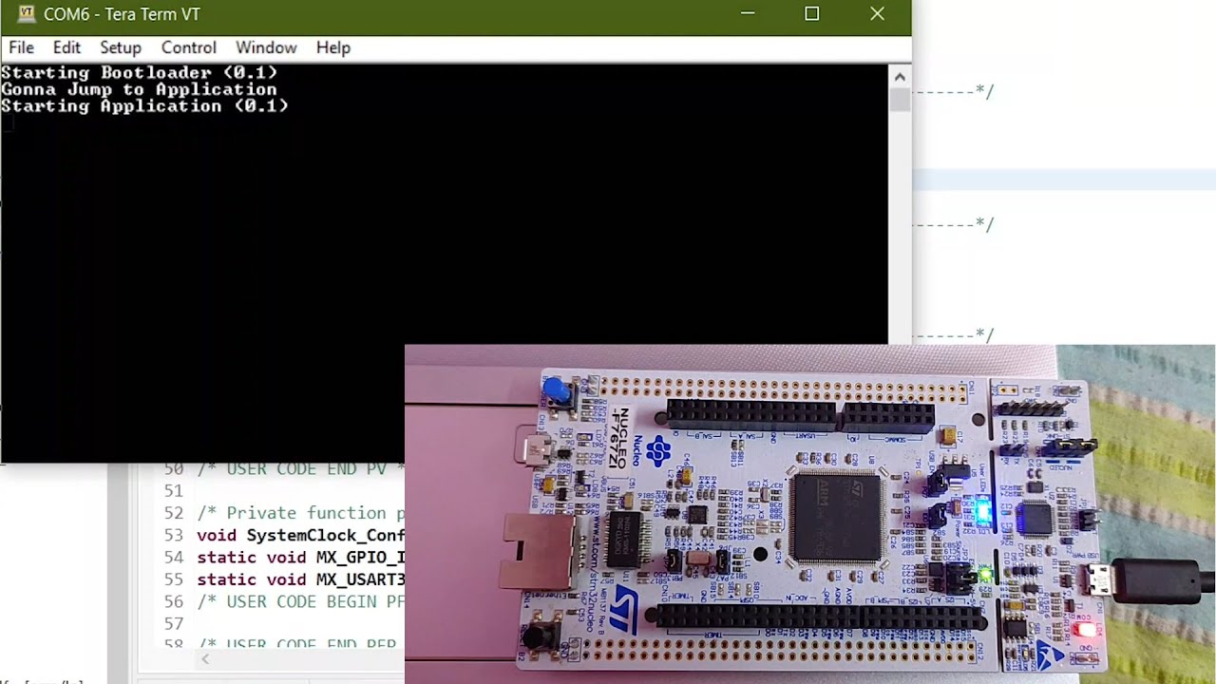The image size is (1216, 684).
Task: Click the "Starting Bootloader (0.1)" terminal line
Action: point(140,73)
